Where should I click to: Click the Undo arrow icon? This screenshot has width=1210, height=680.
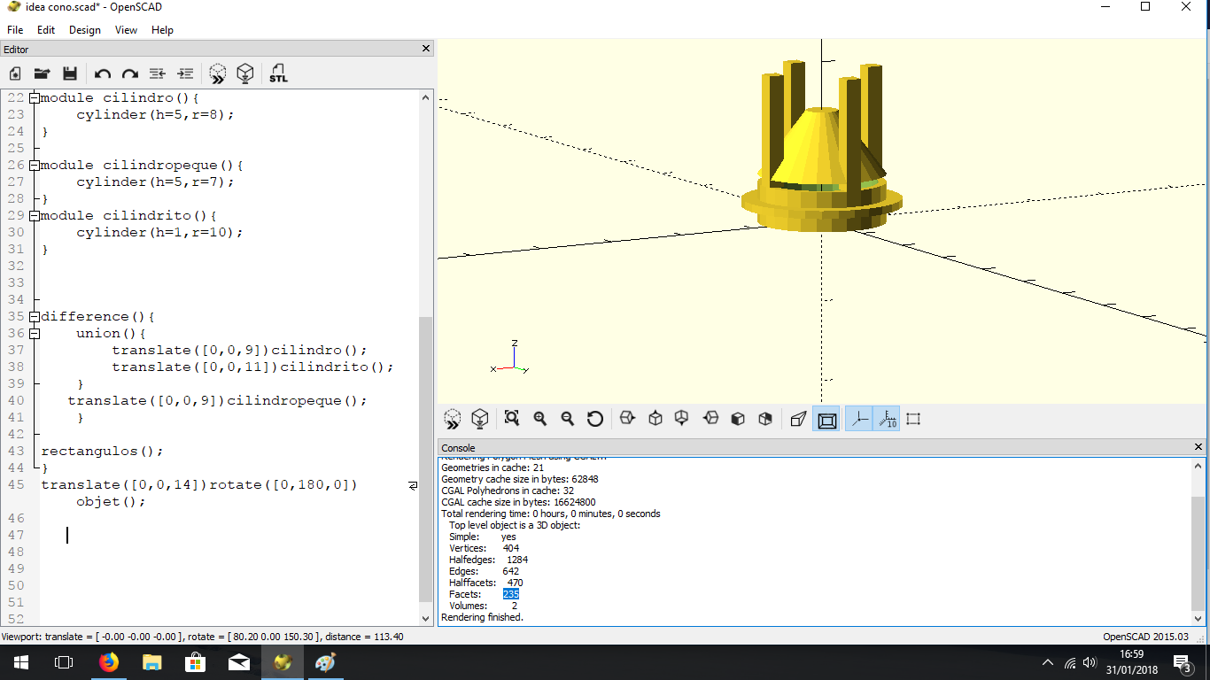click(103, 73)
